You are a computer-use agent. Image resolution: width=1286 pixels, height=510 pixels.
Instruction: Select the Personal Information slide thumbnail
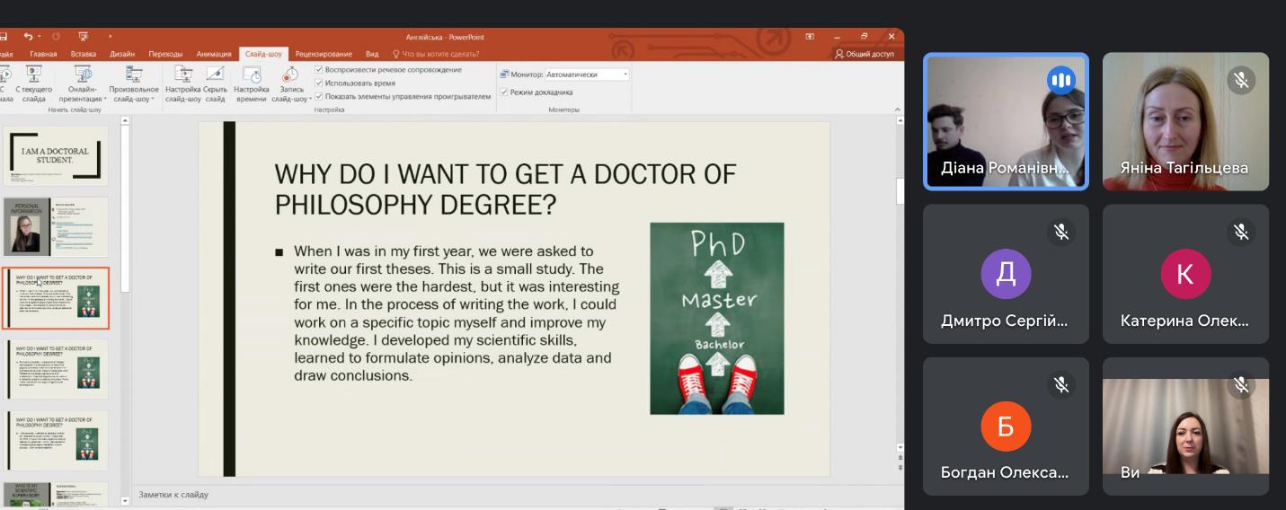pos(56,227)
